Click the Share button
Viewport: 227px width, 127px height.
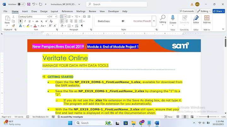point(218,11)
